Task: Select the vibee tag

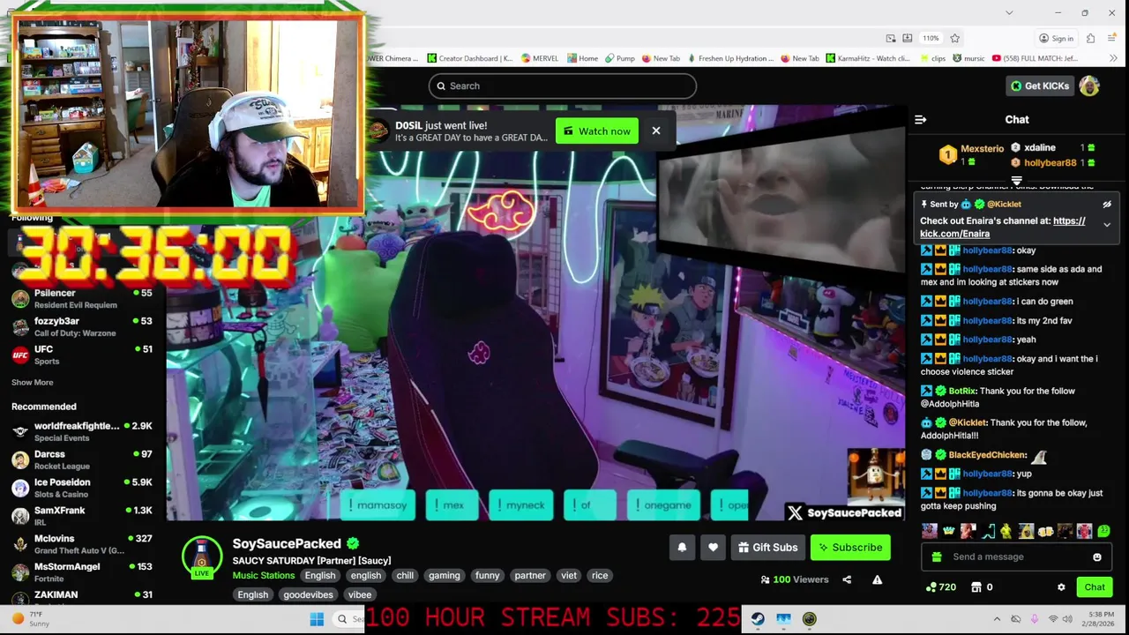Action: [x=359, y=595]
